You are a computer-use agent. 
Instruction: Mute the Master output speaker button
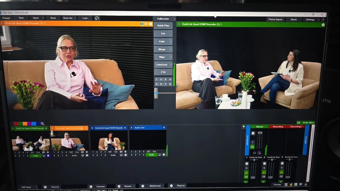[252, 147]
